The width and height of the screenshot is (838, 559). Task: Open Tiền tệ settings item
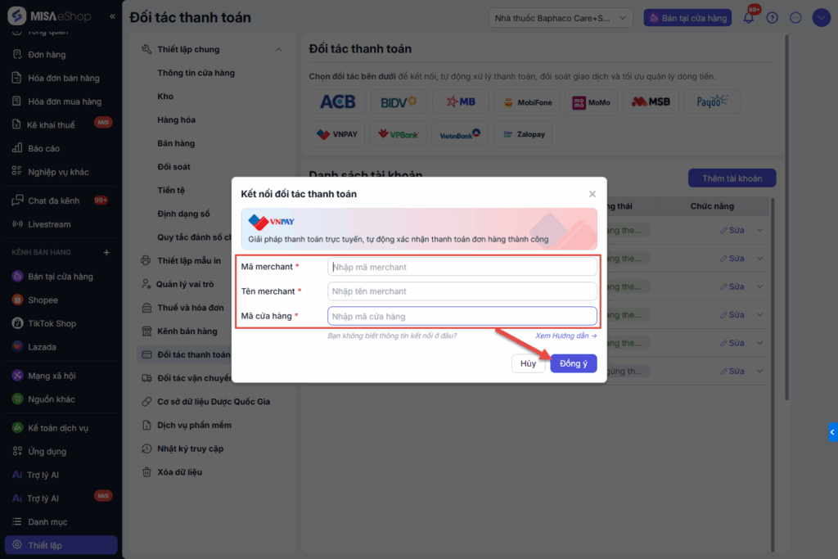pyautogui.click(x=171, y=190)
